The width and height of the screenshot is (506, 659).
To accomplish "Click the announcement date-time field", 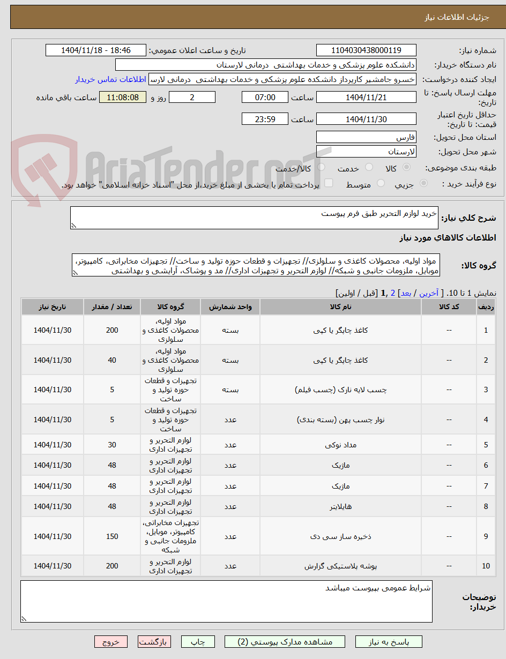I will click(96, 50).
